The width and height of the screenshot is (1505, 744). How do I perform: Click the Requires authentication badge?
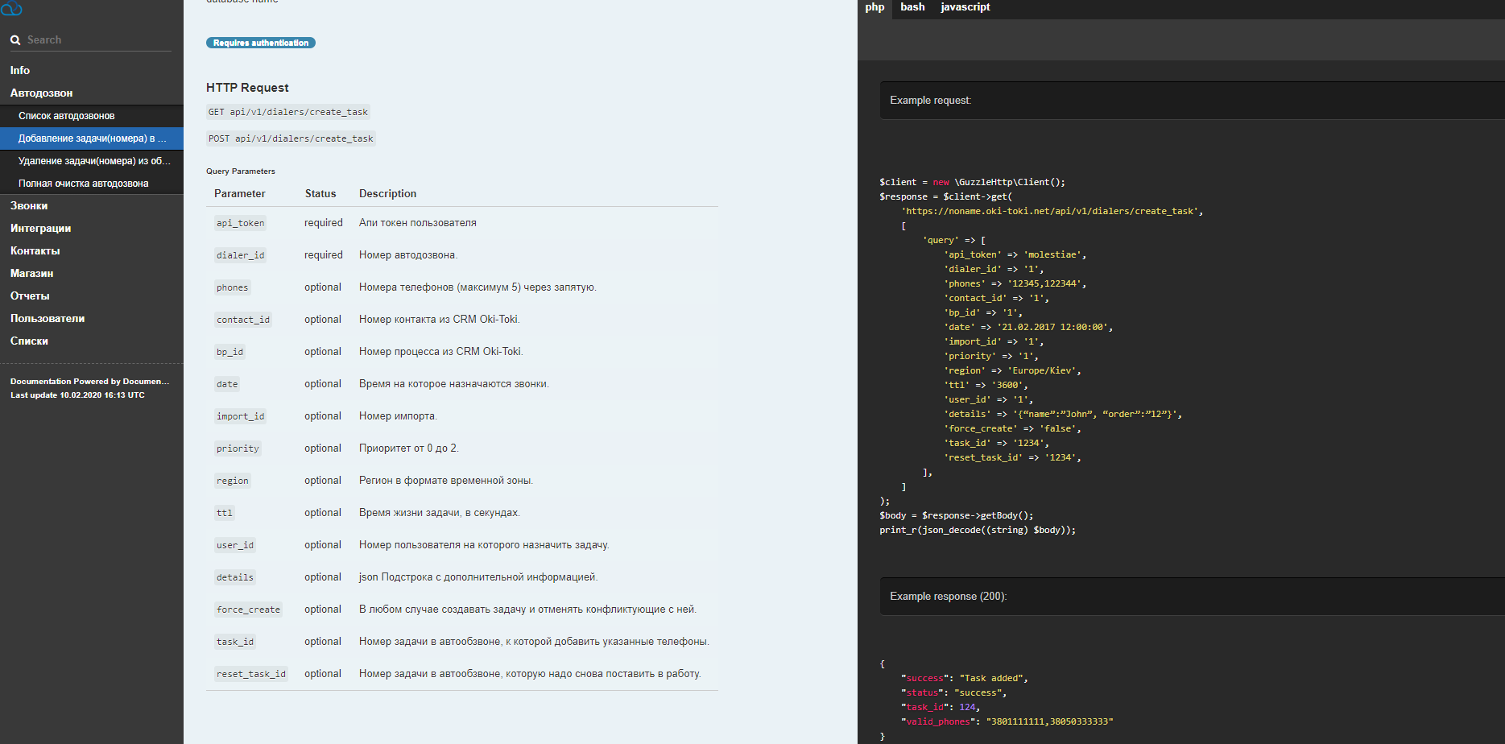pyautogui.click(x=261, y=43)
